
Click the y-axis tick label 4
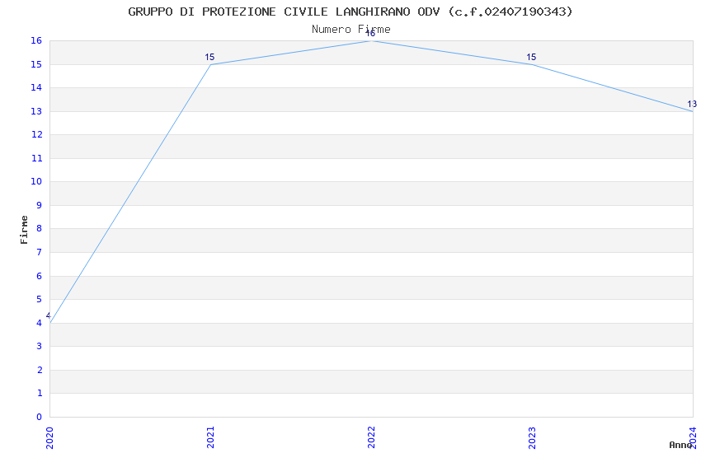click(x=40, y=323)
